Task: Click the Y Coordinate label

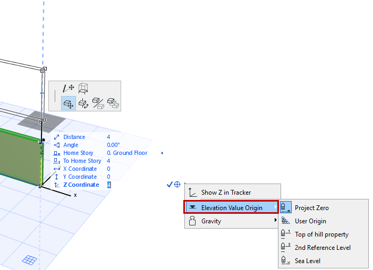Action: [80, 177]
